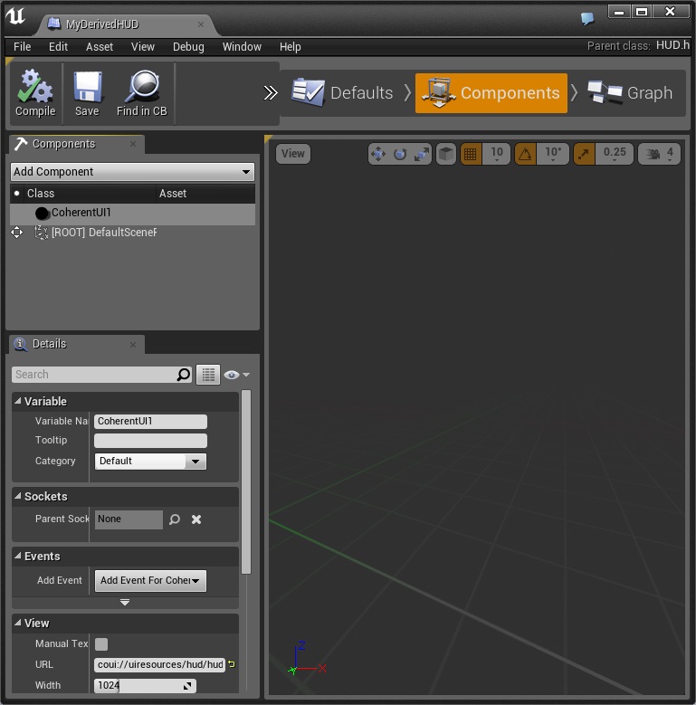The image size is (696, 705).
Task: Open scale snap value 0.25 menu
Action: [615, 154]
